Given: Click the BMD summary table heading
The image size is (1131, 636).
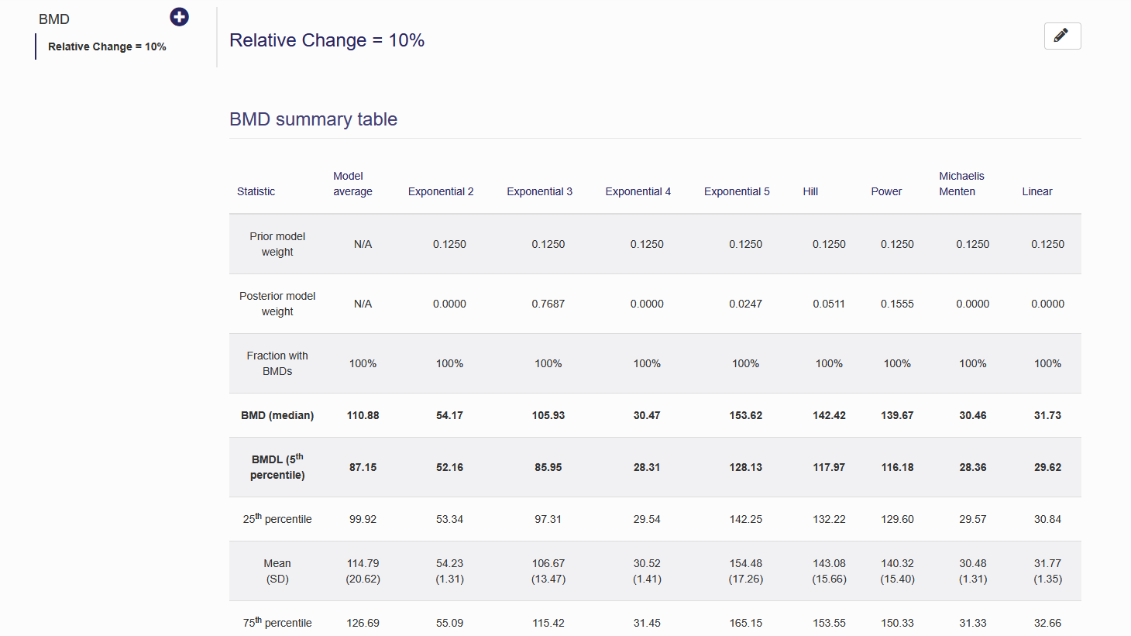Looking at the screenshot, I should pos(313,119).
